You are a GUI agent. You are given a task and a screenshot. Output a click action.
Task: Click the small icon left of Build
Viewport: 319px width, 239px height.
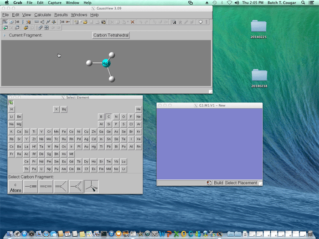click(x=209, y=183)
